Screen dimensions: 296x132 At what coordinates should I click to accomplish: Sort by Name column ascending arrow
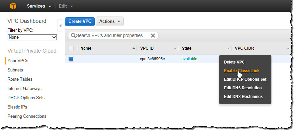coord(134,48)
